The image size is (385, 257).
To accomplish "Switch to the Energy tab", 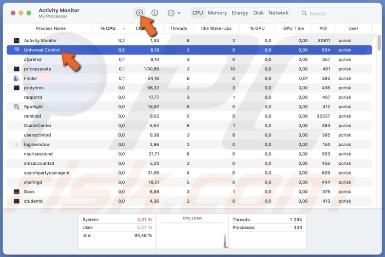I will coord(240,13).
